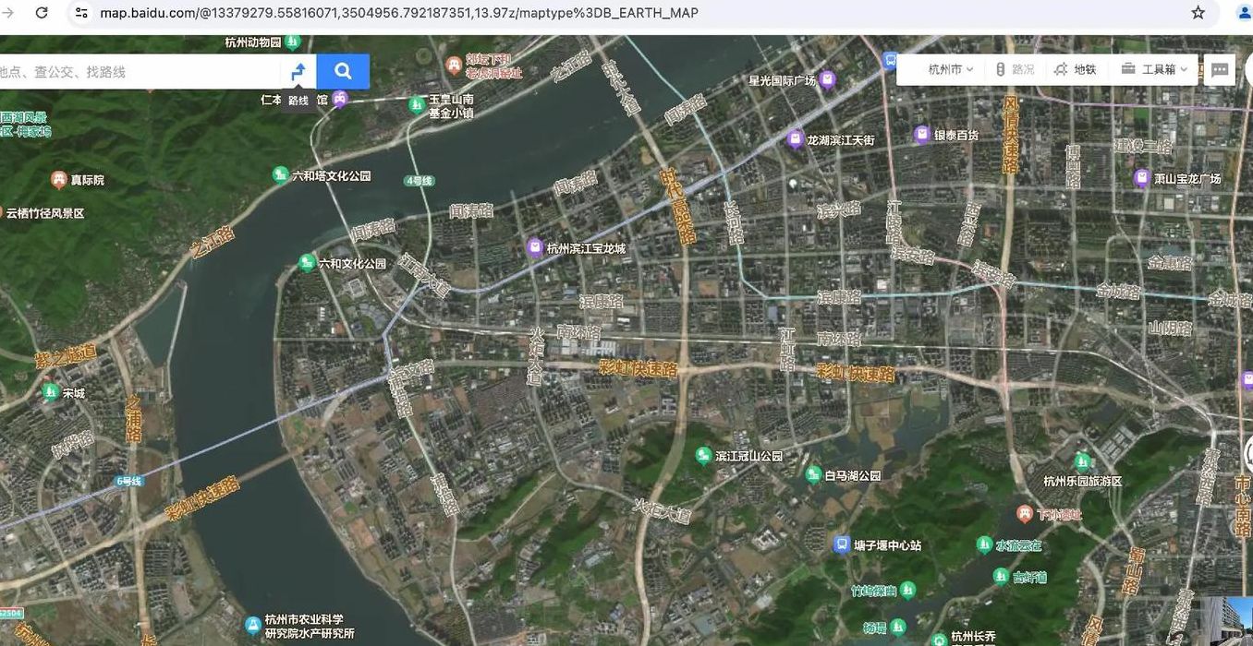Screen dimensions: 1253x646
Task: Click the 云栖竹径风景区 scenic area label
Action: point(45,213)
